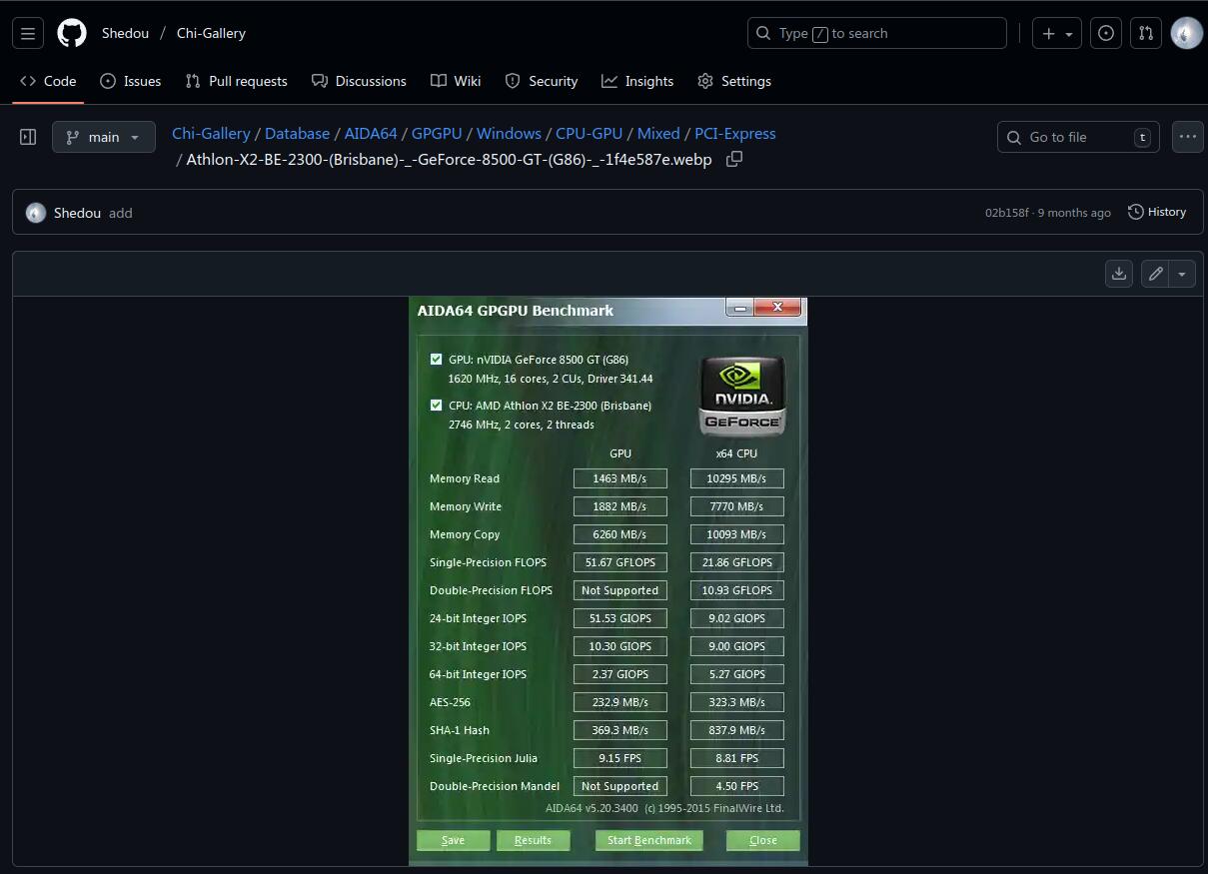Open repository Settings tab

[734, 81]
